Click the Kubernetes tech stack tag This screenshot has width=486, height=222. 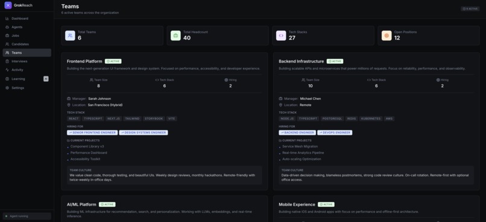point(371,119)
